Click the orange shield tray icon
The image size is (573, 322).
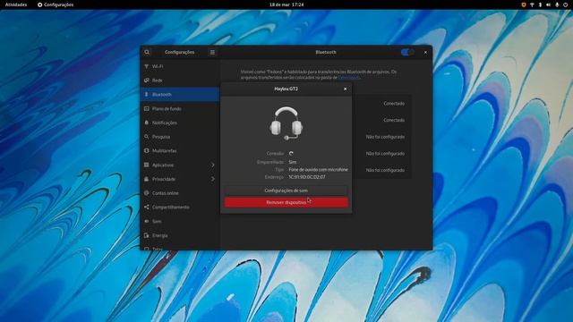pyautogui.click(x=523, y=4)
